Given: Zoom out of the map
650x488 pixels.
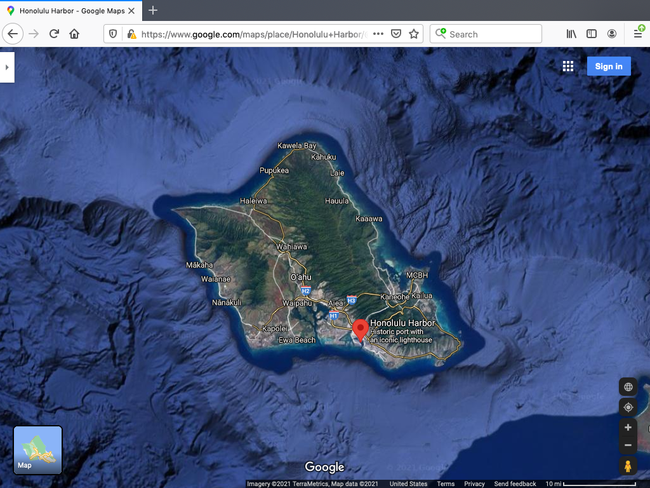Looking at the screenshot, I should (x=628, y=445).
